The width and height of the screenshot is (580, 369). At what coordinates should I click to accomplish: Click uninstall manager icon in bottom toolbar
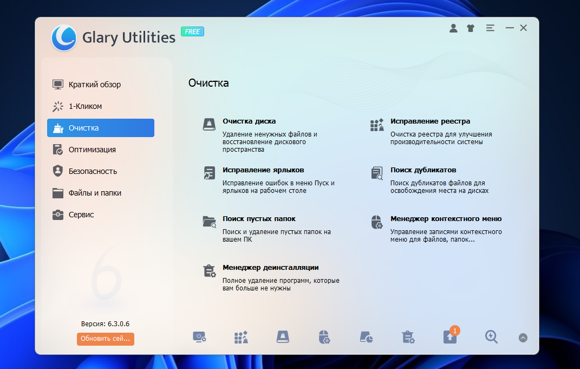(408, 337)
